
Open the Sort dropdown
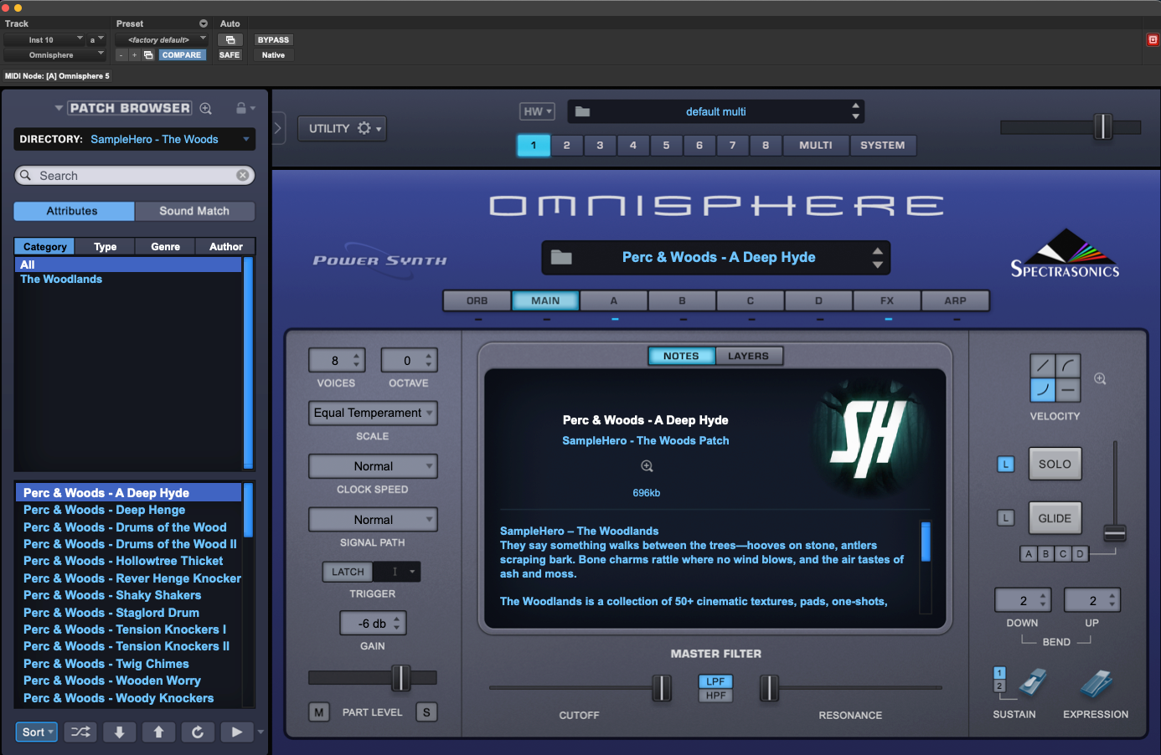point(37,732)
